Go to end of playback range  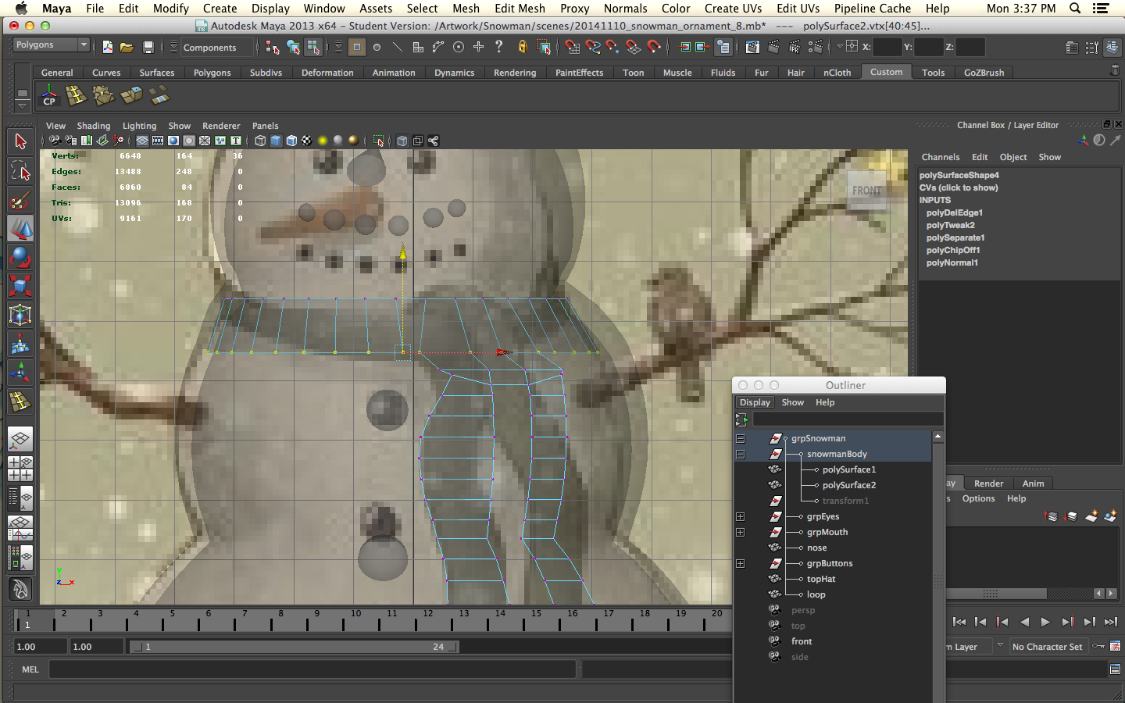point(1110,622)
